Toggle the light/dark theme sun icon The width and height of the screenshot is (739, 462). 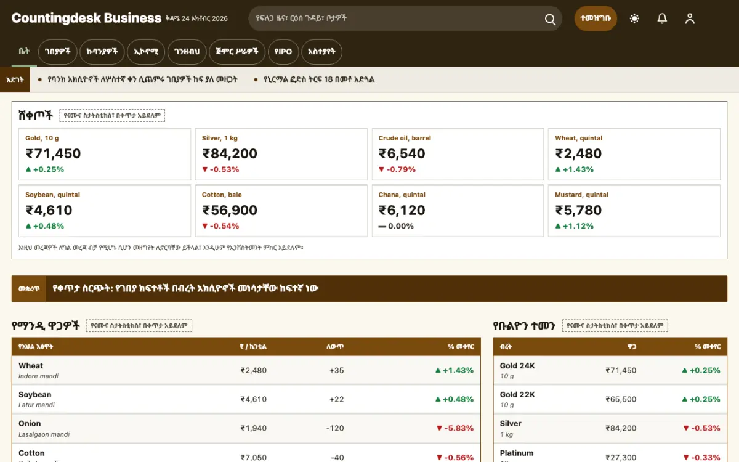pos(634,18)
